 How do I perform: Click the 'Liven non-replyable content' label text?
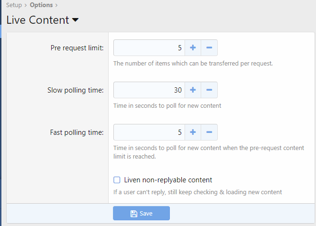(168, 180)
